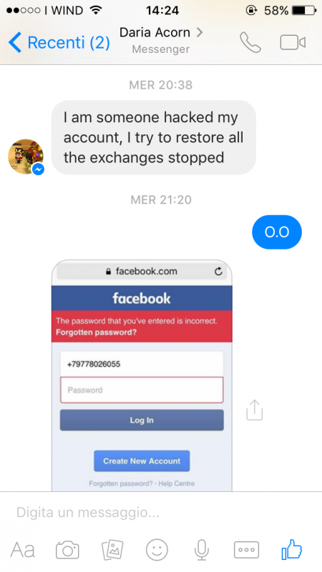Open the emoji smiley picker
Screen dimensions: 322x572
pyautogui.click(x=157, y=550)
